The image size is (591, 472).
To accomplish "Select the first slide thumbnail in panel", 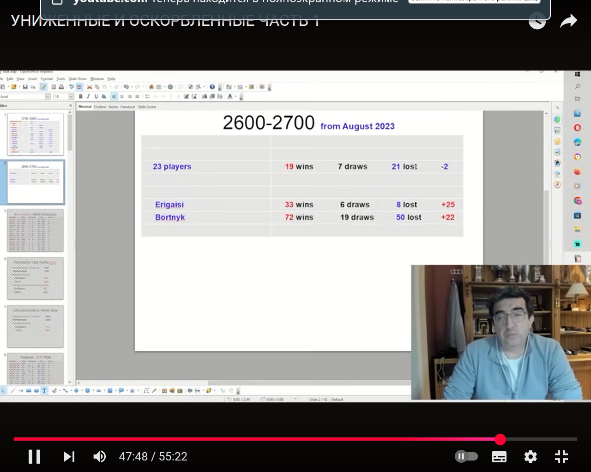I will coord(36,134).
